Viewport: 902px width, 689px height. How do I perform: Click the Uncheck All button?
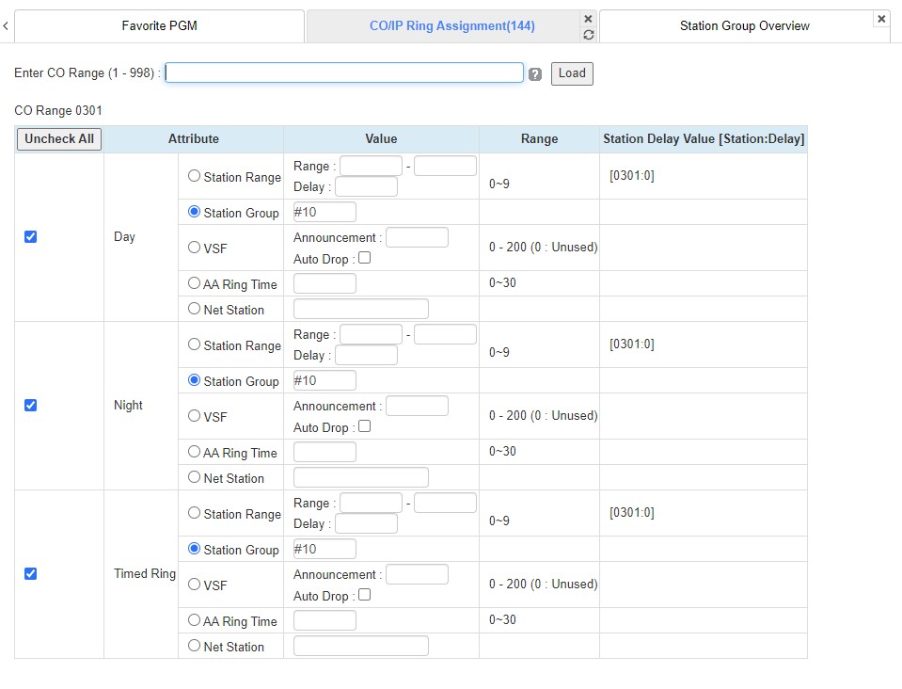(59, 139)
